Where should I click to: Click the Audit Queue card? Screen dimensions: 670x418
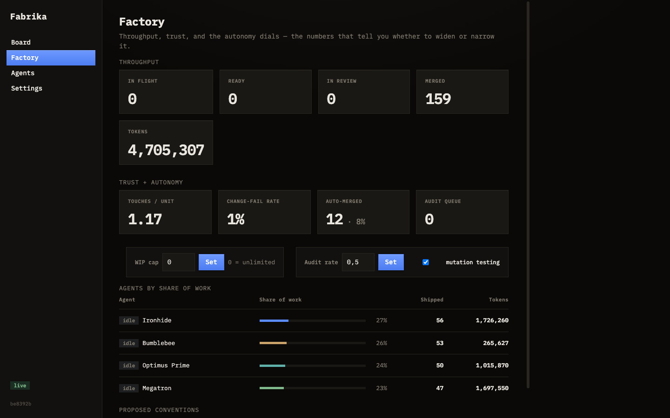[462, 212]
